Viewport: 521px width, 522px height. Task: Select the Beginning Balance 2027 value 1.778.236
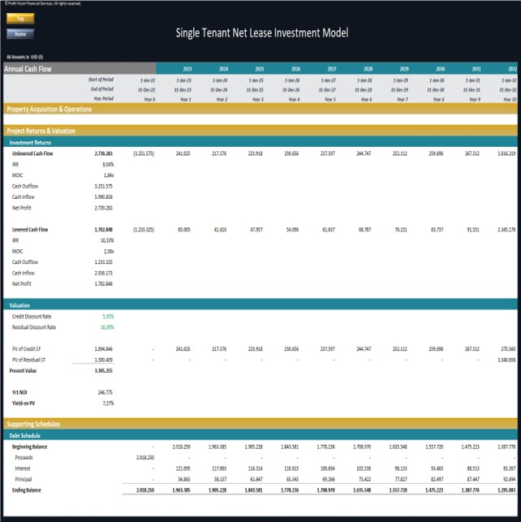[325, 447]
